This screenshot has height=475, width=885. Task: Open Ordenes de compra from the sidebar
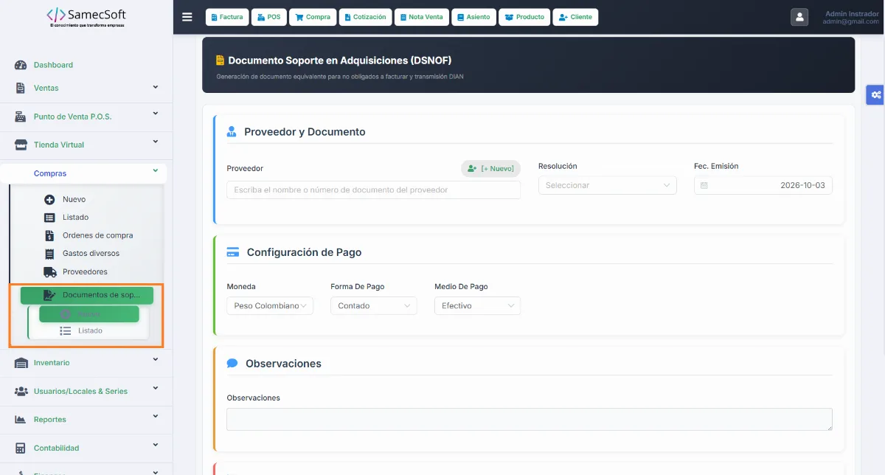pyautogui.click(x=97, y=235)
